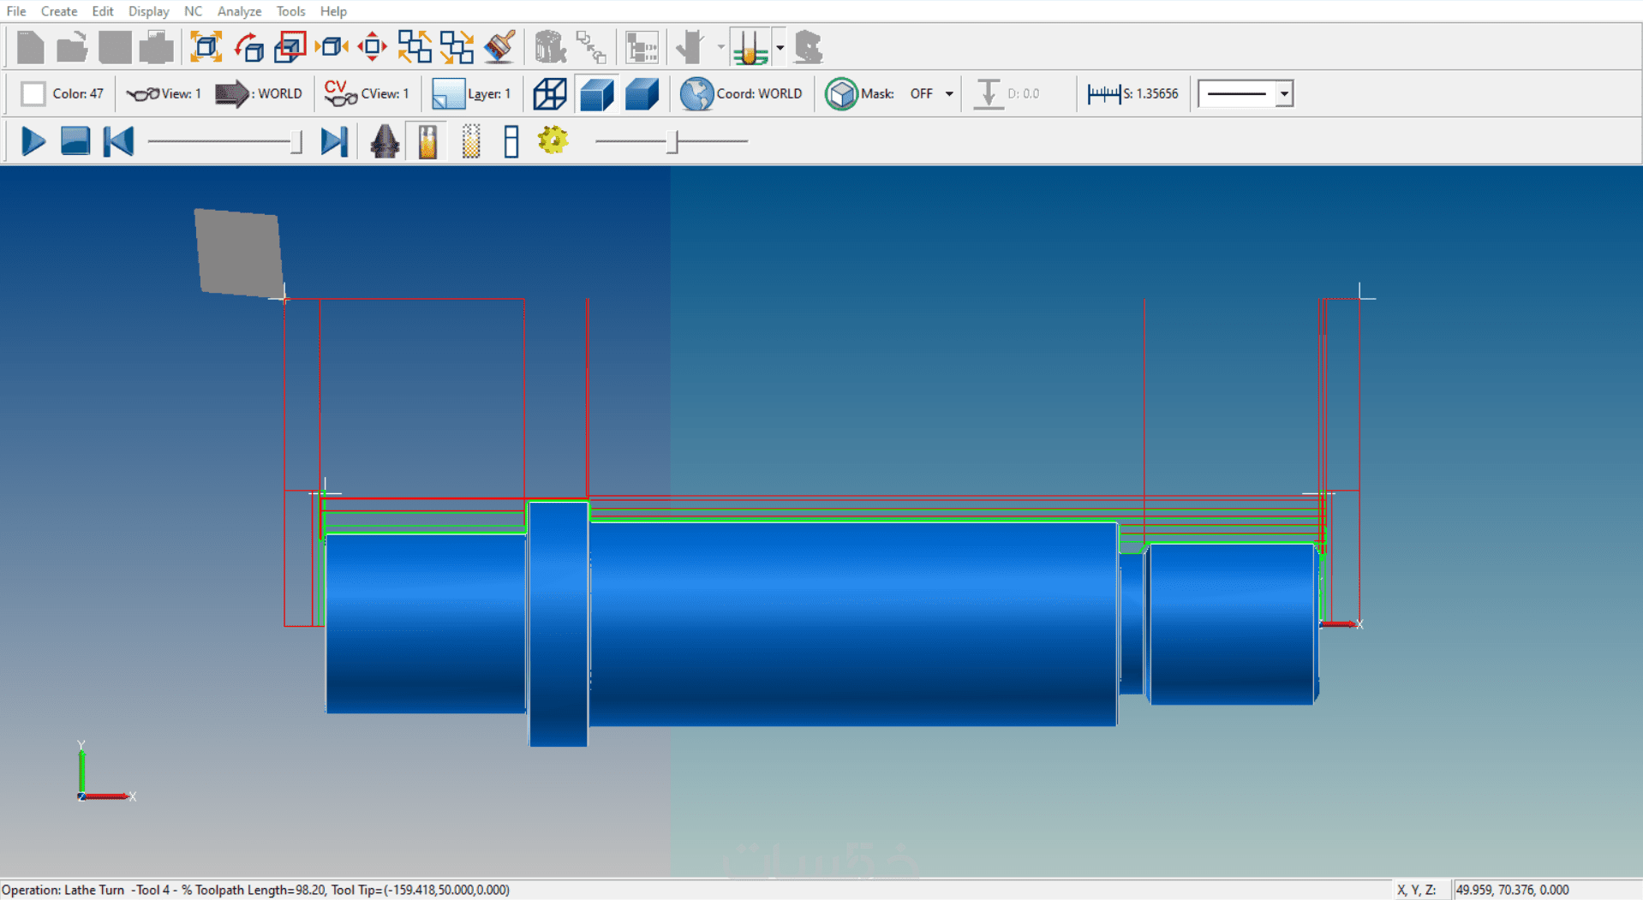Toggle wireframe display mode

click(549, 93)
